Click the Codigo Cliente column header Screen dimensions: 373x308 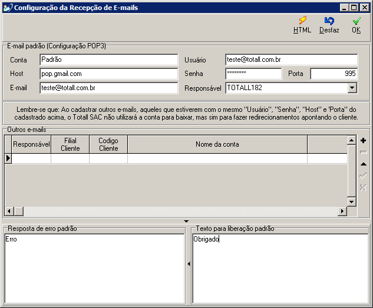108,144
